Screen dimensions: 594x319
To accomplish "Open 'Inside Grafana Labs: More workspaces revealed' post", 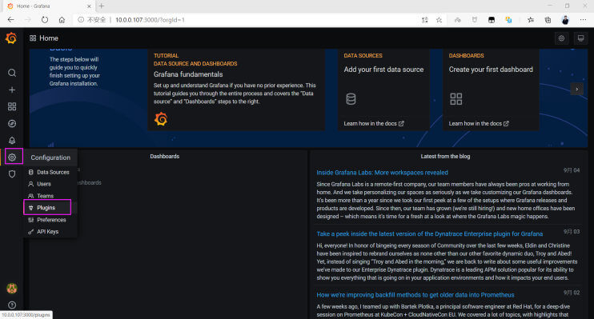I will 382,173.
